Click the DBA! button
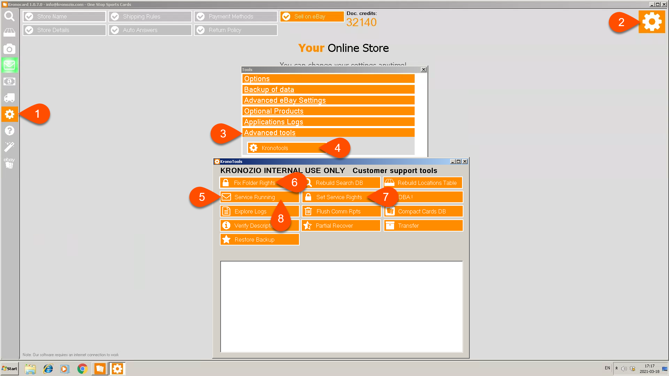Image resolution: width=669 pixels, height=376 pixels. (423, 197)
